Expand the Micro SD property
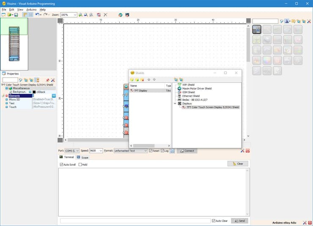 pyautogui.click(x=7, y=99)
